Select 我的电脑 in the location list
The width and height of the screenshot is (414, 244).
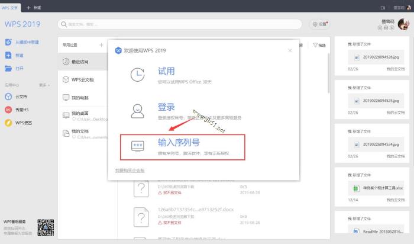(x=83, y=98)
